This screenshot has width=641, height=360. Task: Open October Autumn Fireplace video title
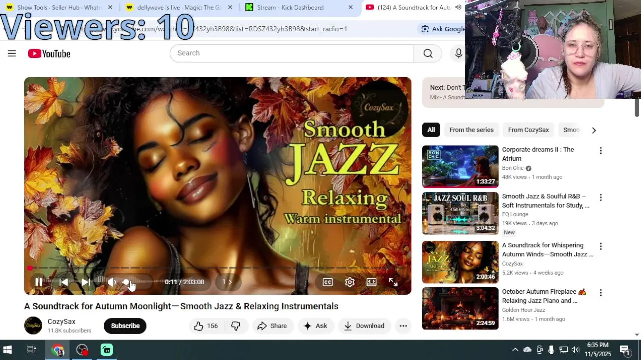[544, 296]
